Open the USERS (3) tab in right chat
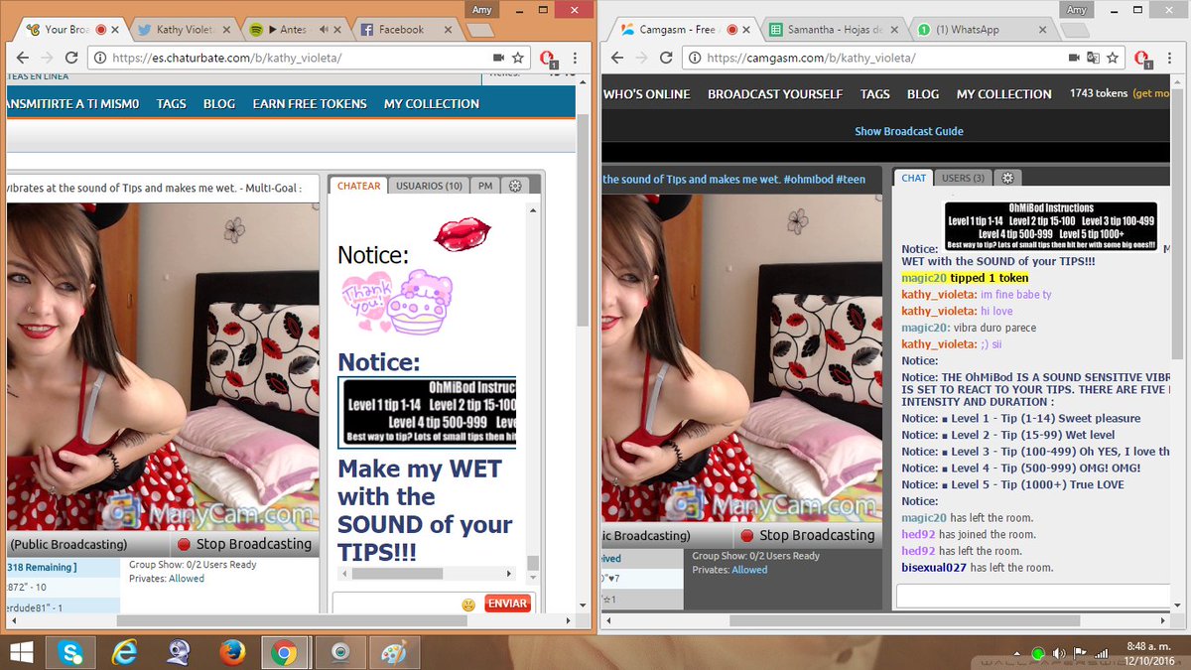 (x=963, y=178)
